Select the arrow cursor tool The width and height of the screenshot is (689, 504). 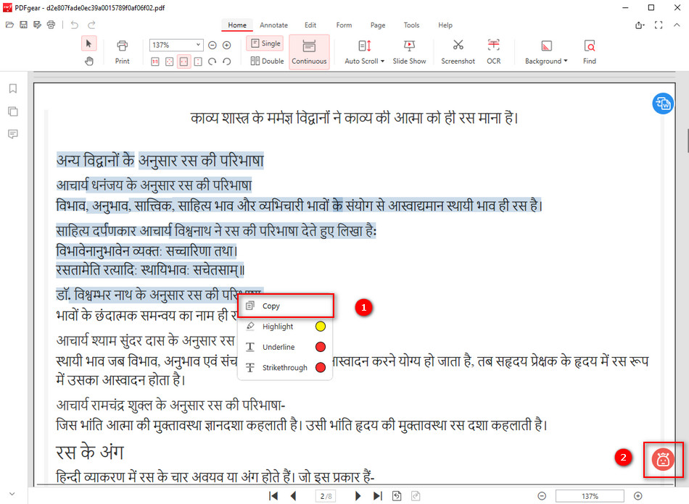pyautogui.click(x=88, y=44)
